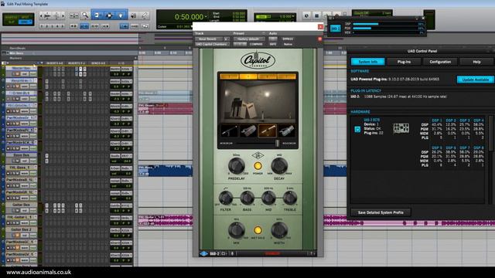
Task: Select the Grabber hand tool
Action: [x=121, y=15]
